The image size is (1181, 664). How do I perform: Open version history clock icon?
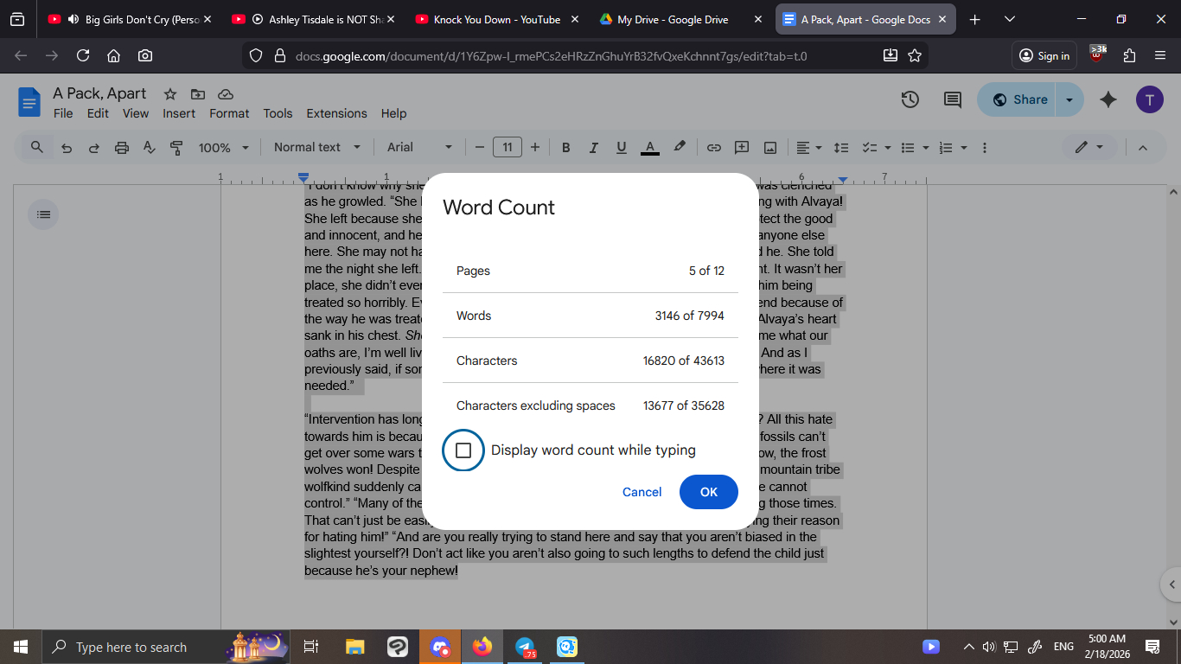point(910,99)
